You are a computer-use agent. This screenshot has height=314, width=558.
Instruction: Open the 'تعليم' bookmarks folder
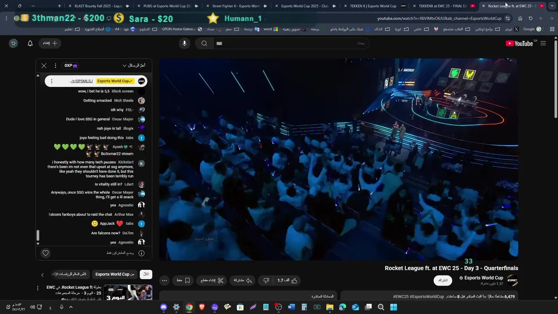(72, 29)
